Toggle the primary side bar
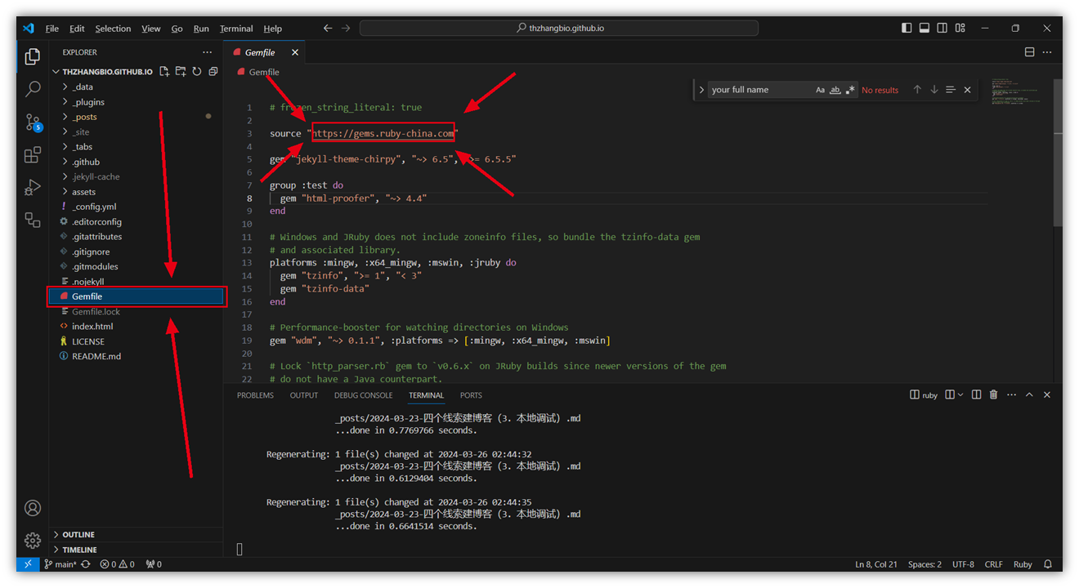1079x588 pixels. tap(907, 28)
